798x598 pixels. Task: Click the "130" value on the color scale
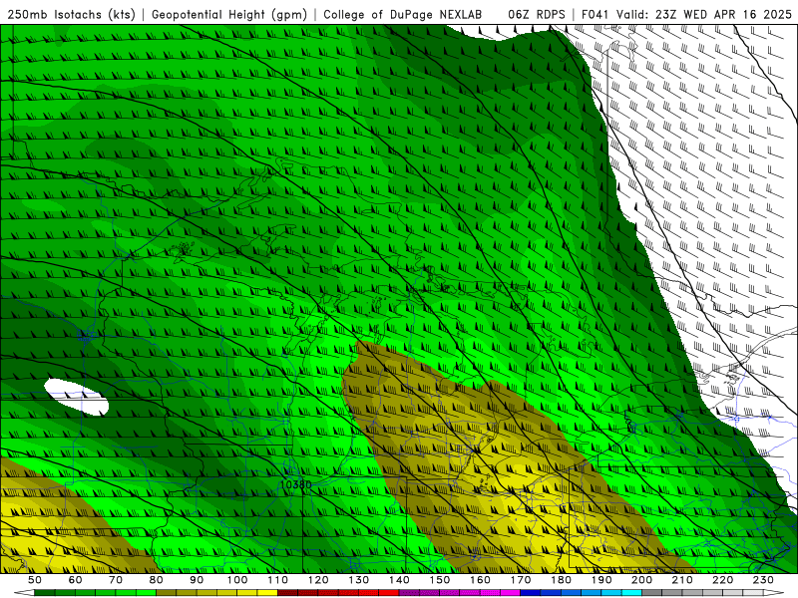(x=359, y=580)
